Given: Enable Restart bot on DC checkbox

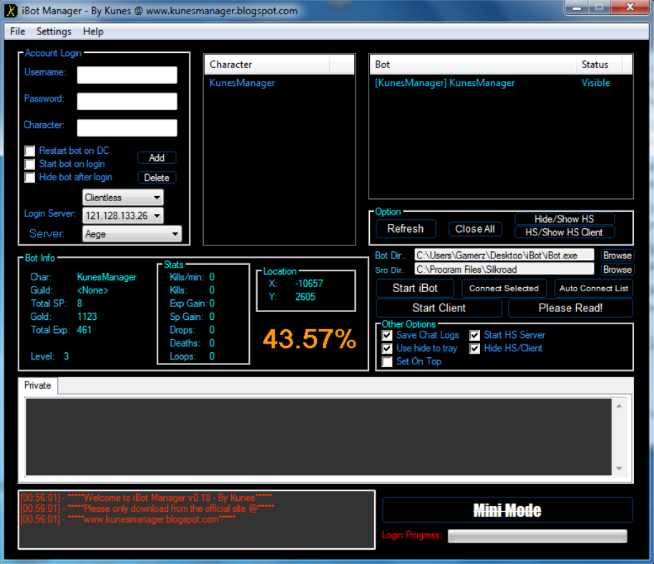Looking at the screenshot, I should (x=30, y=151).
